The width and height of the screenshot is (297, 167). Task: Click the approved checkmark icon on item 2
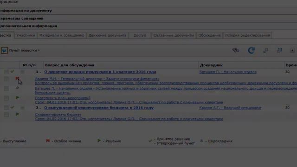[13, 107]
